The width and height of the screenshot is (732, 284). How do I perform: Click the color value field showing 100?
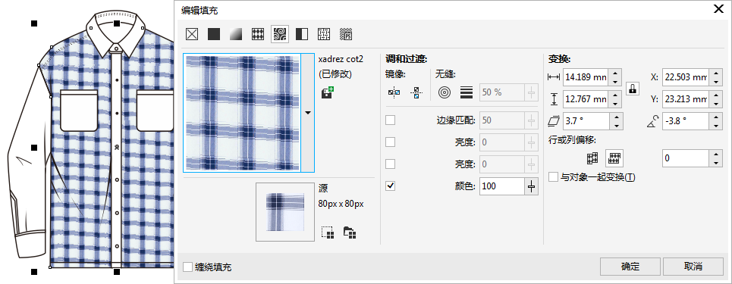[x=501, y=186]
